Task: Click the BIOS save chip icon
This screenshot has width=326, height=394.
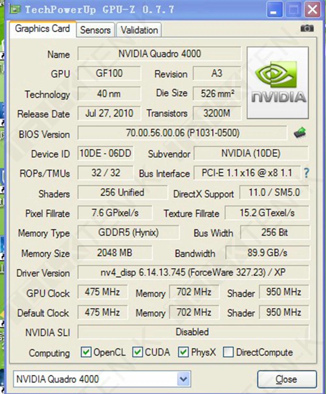Action: tap(300, 133)
